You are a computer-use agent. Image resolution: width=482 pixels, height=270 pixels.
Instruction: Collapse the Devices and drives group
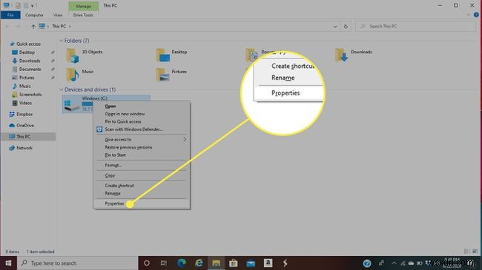61,90
